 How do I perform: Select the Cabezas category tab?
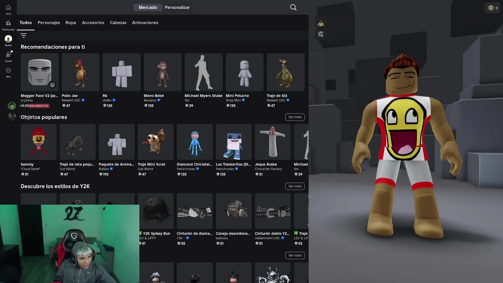(x=118, y=23)
